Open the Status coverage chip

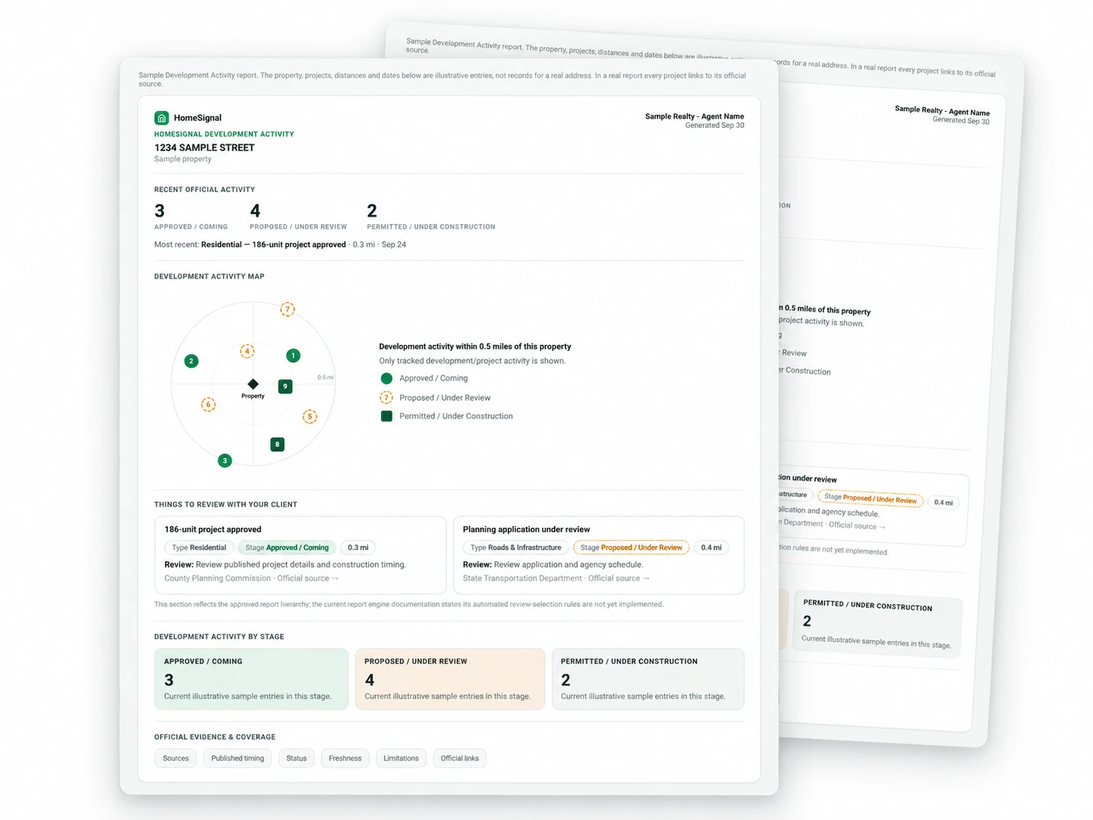click(x=297, y=758)
